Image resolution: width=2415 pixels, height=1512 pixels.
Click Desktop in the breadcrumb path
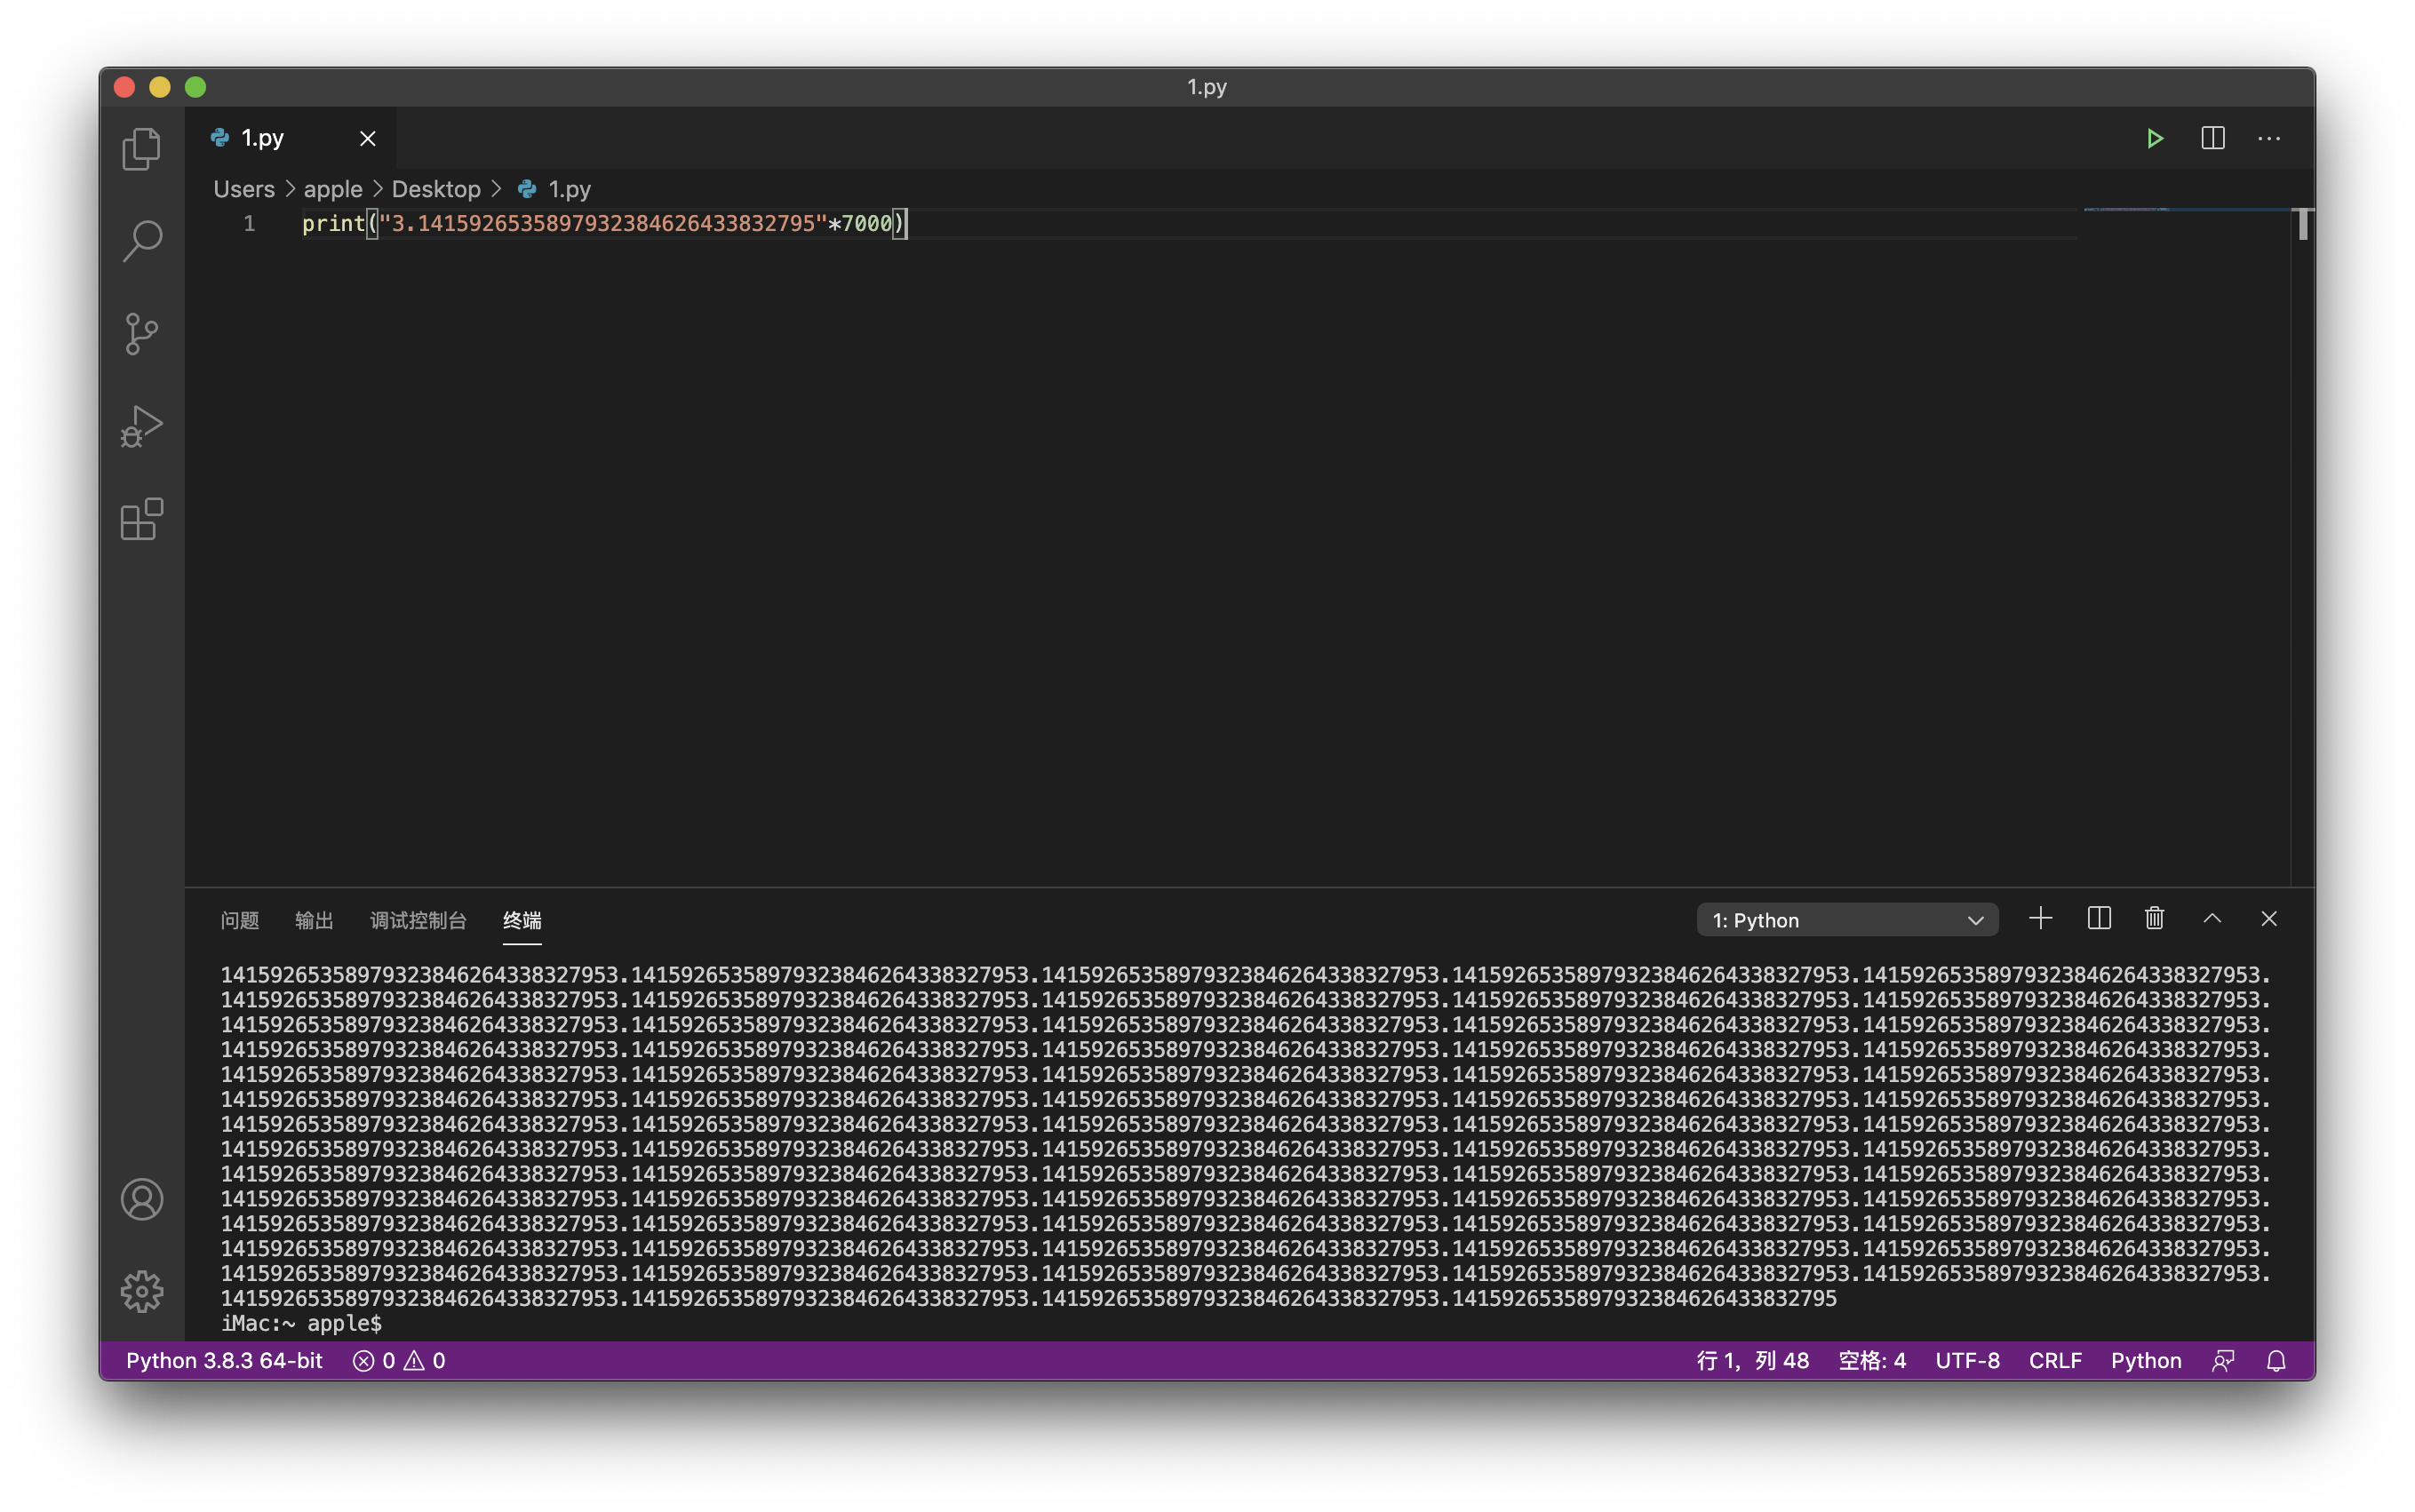pos(436,189)
